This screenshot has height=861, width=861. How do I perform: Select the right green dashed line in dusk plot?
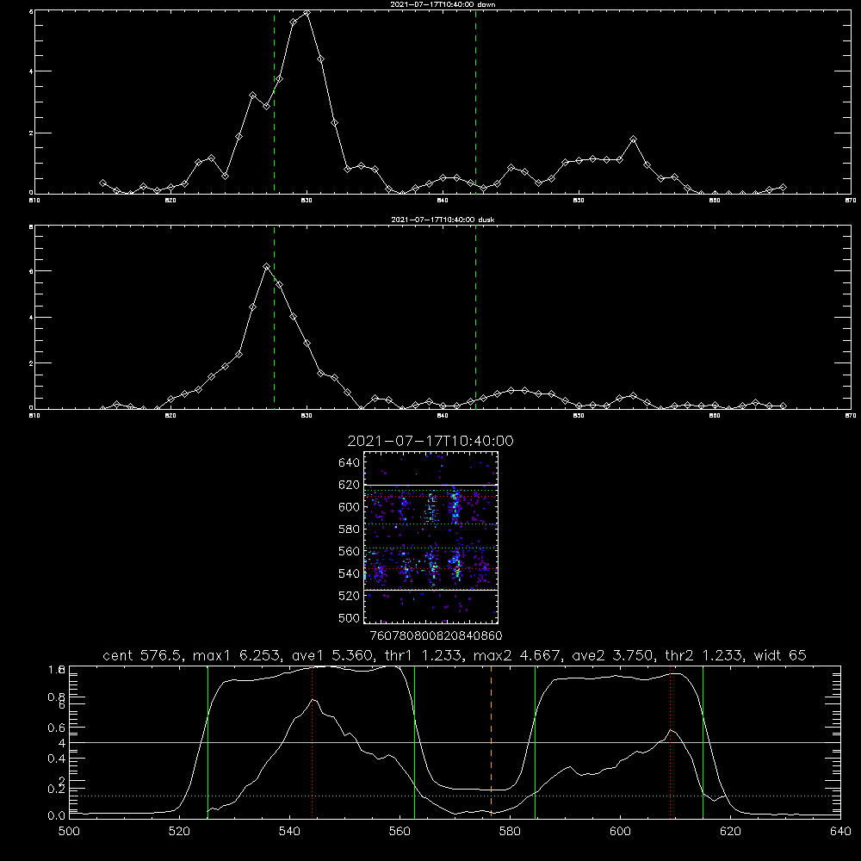pos(475,318)
